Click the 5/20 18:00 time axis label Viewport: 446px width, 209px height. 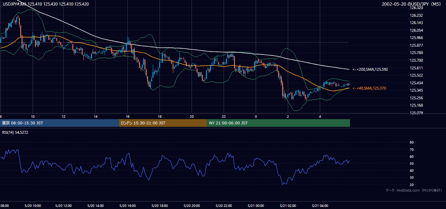click(x=159, y=206)
